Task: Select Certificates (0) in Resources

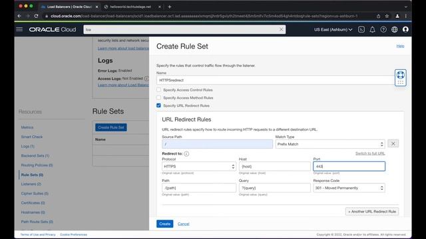Action: (x=33, y=202)
